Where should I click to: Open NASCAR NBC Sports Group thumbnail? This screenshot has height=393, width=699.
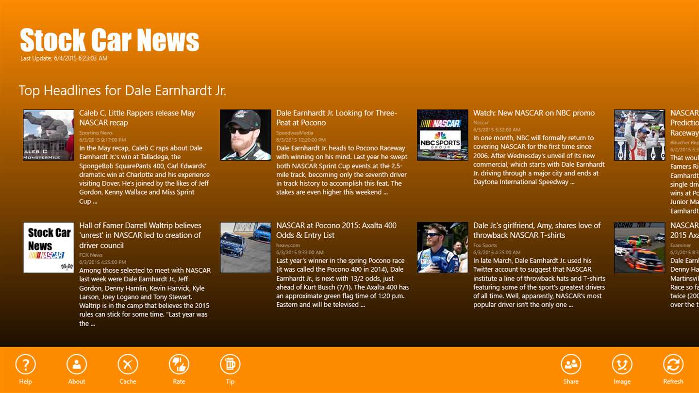pos(443,135)
